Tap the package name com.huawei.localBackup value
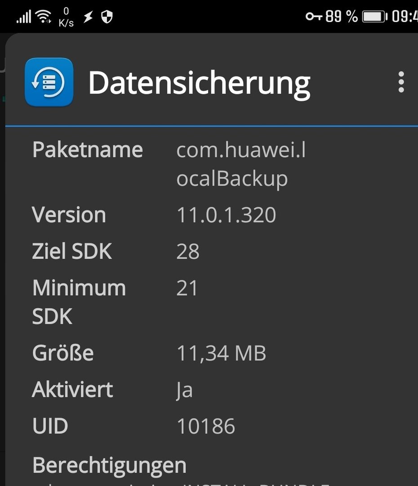 point(241,164)
